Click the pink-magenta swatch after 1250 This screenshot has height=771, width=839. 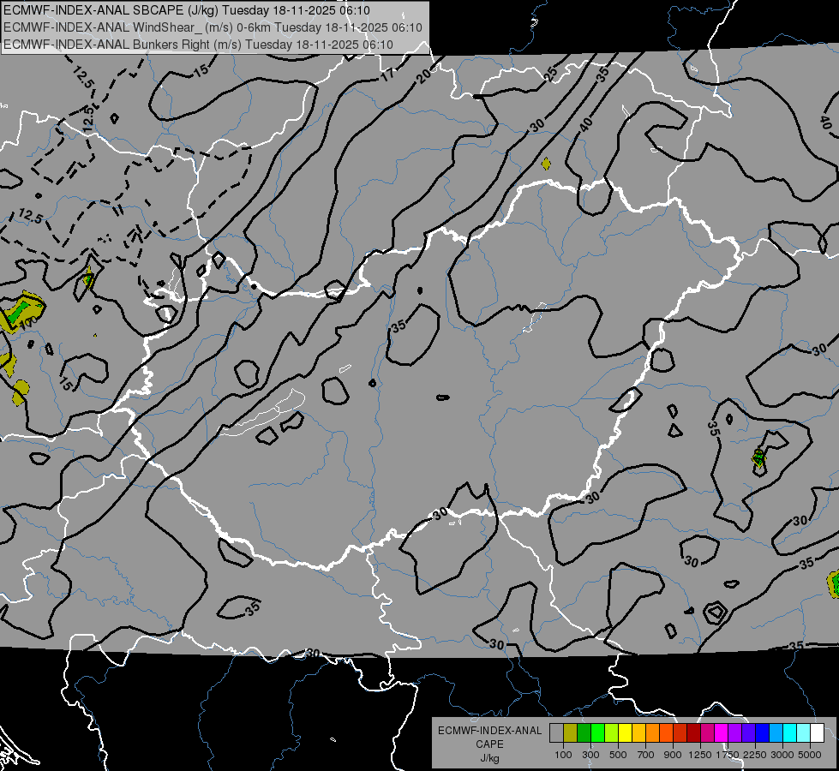[707, 733]
